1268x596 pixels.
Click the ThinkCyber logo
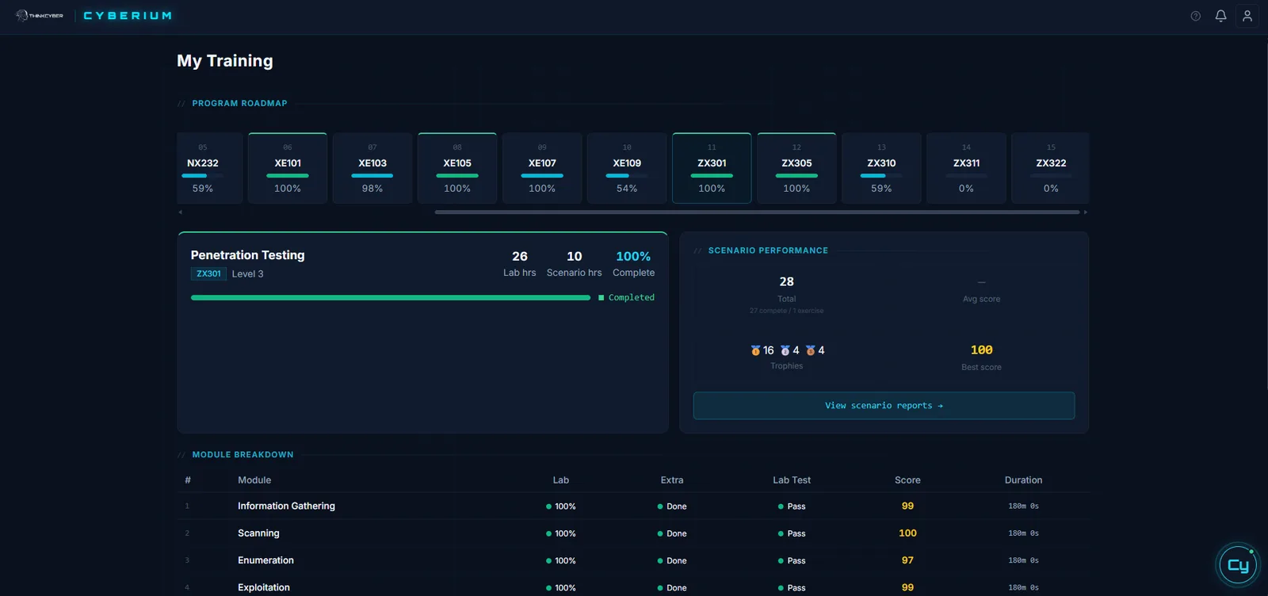(x=40, y=16)
